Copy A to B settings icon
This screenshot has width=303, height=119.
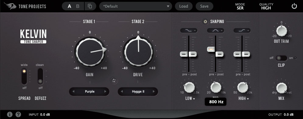[x=90, y=6]
